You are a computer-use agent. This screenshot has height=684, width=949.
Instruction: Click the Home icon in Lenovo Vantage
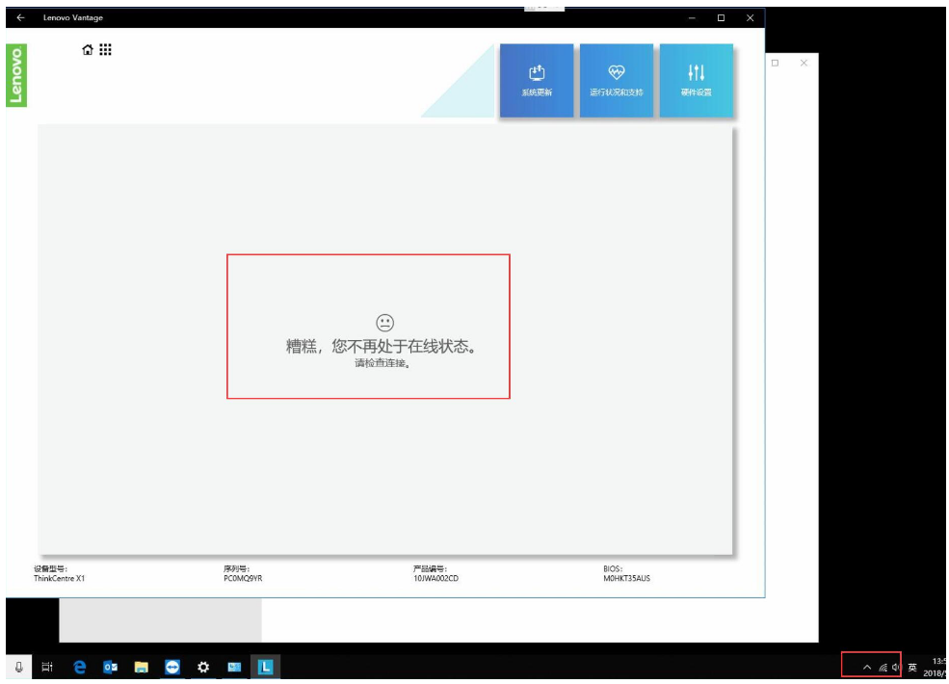(88, 50)
